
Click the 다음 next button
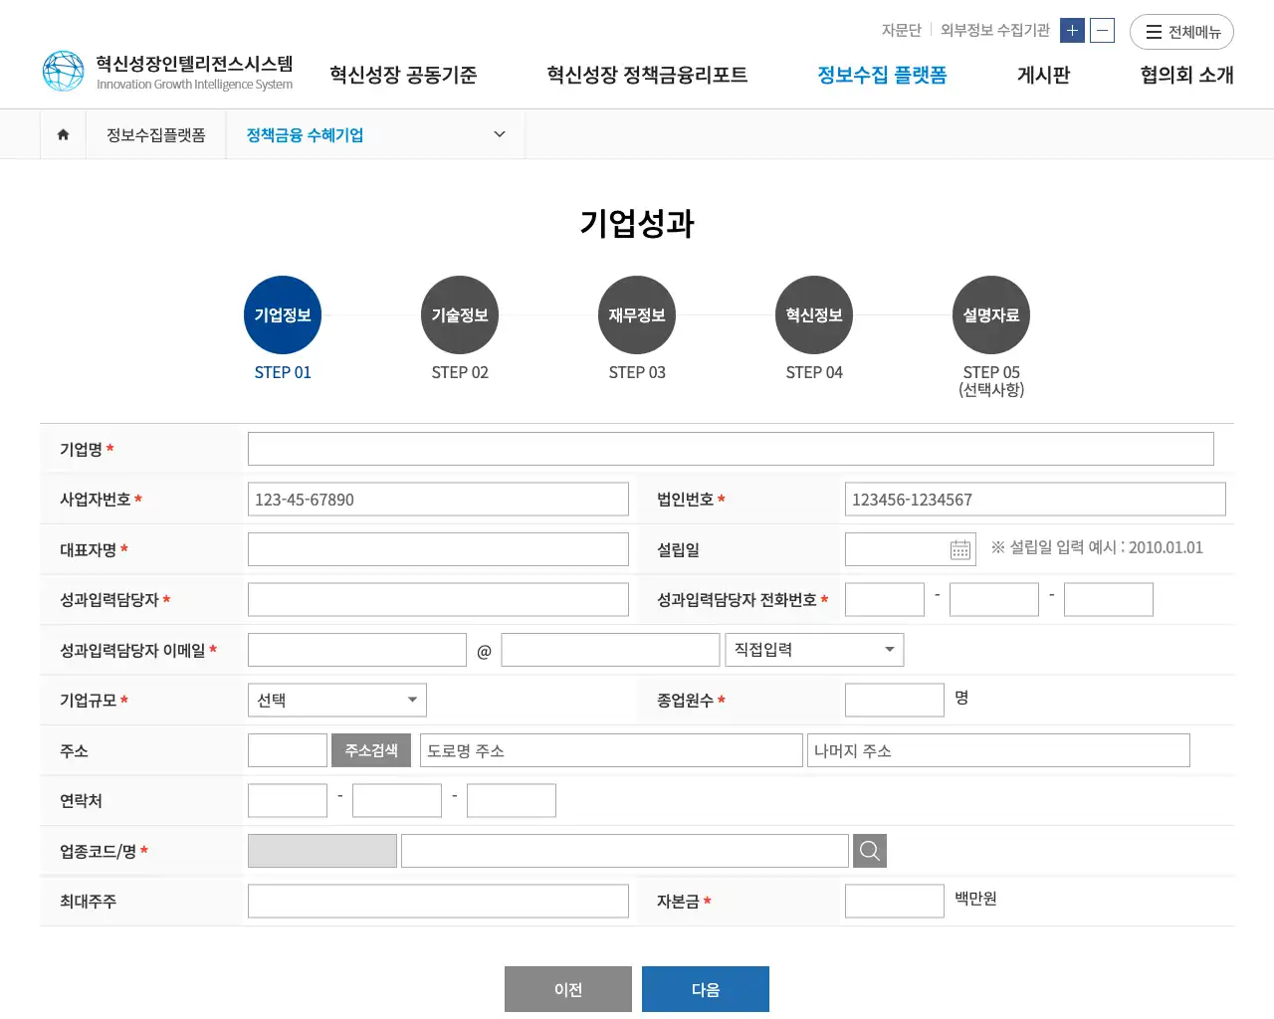coord(706,988)
